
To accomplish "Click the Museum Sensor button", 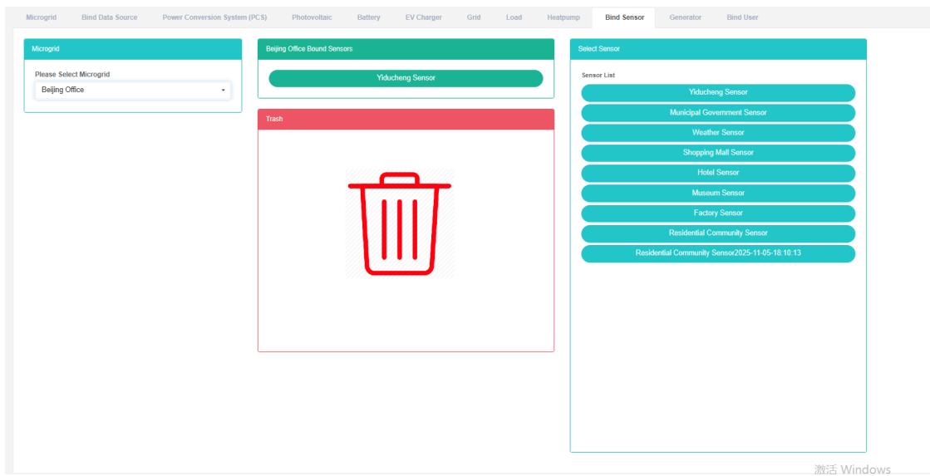I will click(718, 193).
